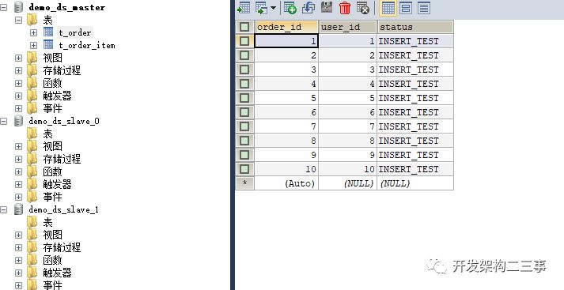The image size is (564, 290).
Task: Switch to grid view in the toolbar
Action: 388,8
